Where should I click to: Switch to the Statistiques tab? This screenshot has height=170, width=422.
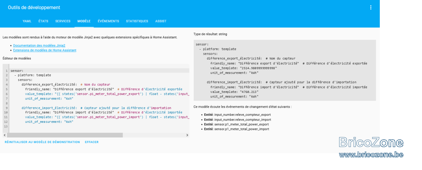click(x=137, y=21)
